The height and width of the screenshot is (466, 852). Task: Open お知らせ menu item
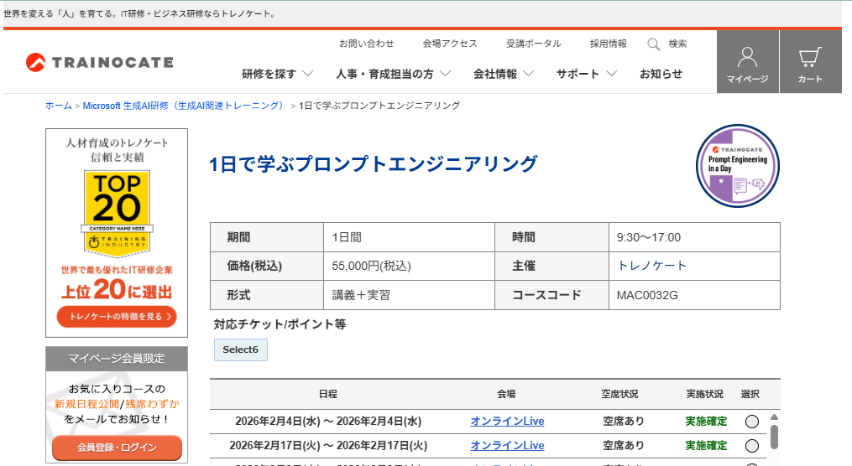[x=661, y=74]
